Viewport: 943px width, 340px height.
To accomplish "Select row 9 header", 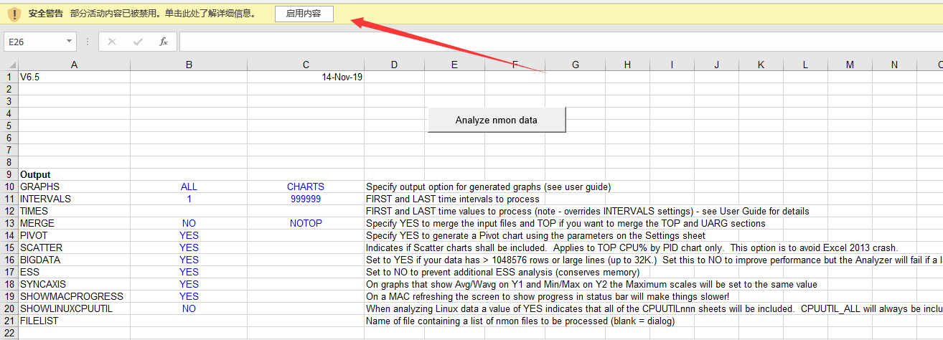I will pyautogui.click(x=9, y=174).
